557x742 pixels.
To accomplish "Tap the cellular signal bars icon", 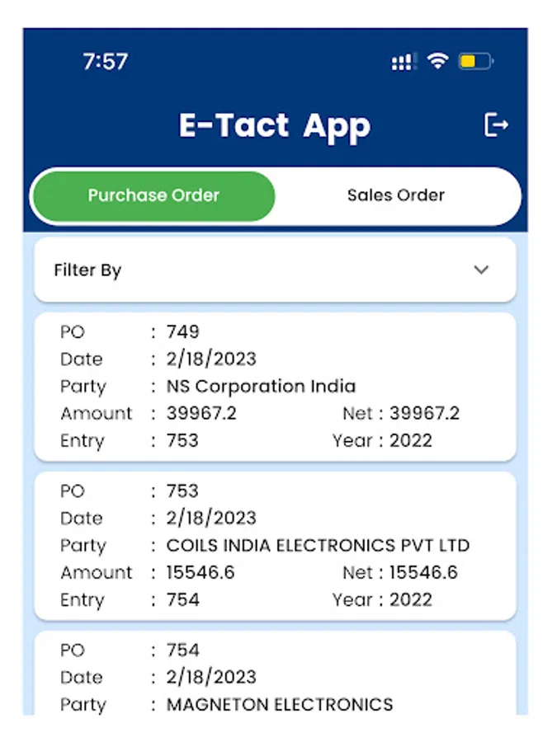I will click(404, 62).
